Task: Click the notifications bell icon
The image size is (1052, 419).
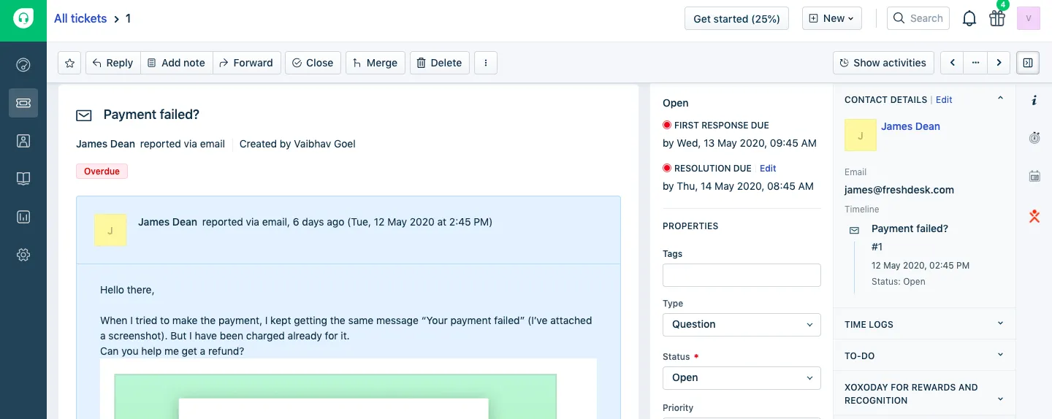Action: [969, 19]
